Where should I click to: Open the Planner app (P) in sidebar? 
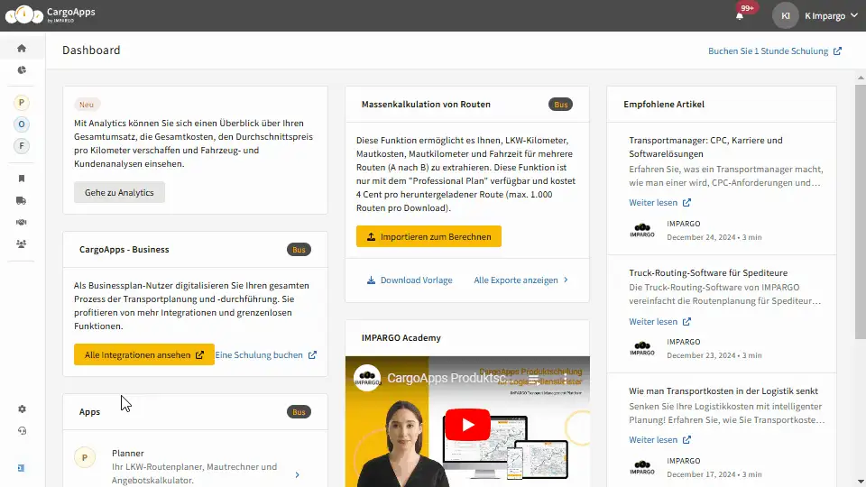coord(22,103)
